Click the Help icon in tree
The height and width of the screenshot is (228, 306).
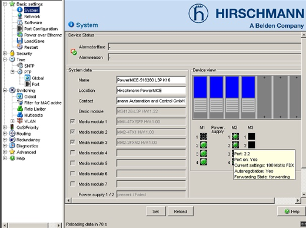[x=12, y=158]
